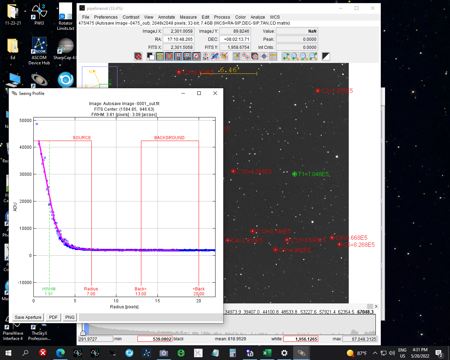
Task: Click the delete slice icon in toolbar
Action: click(x=138, y=56)
